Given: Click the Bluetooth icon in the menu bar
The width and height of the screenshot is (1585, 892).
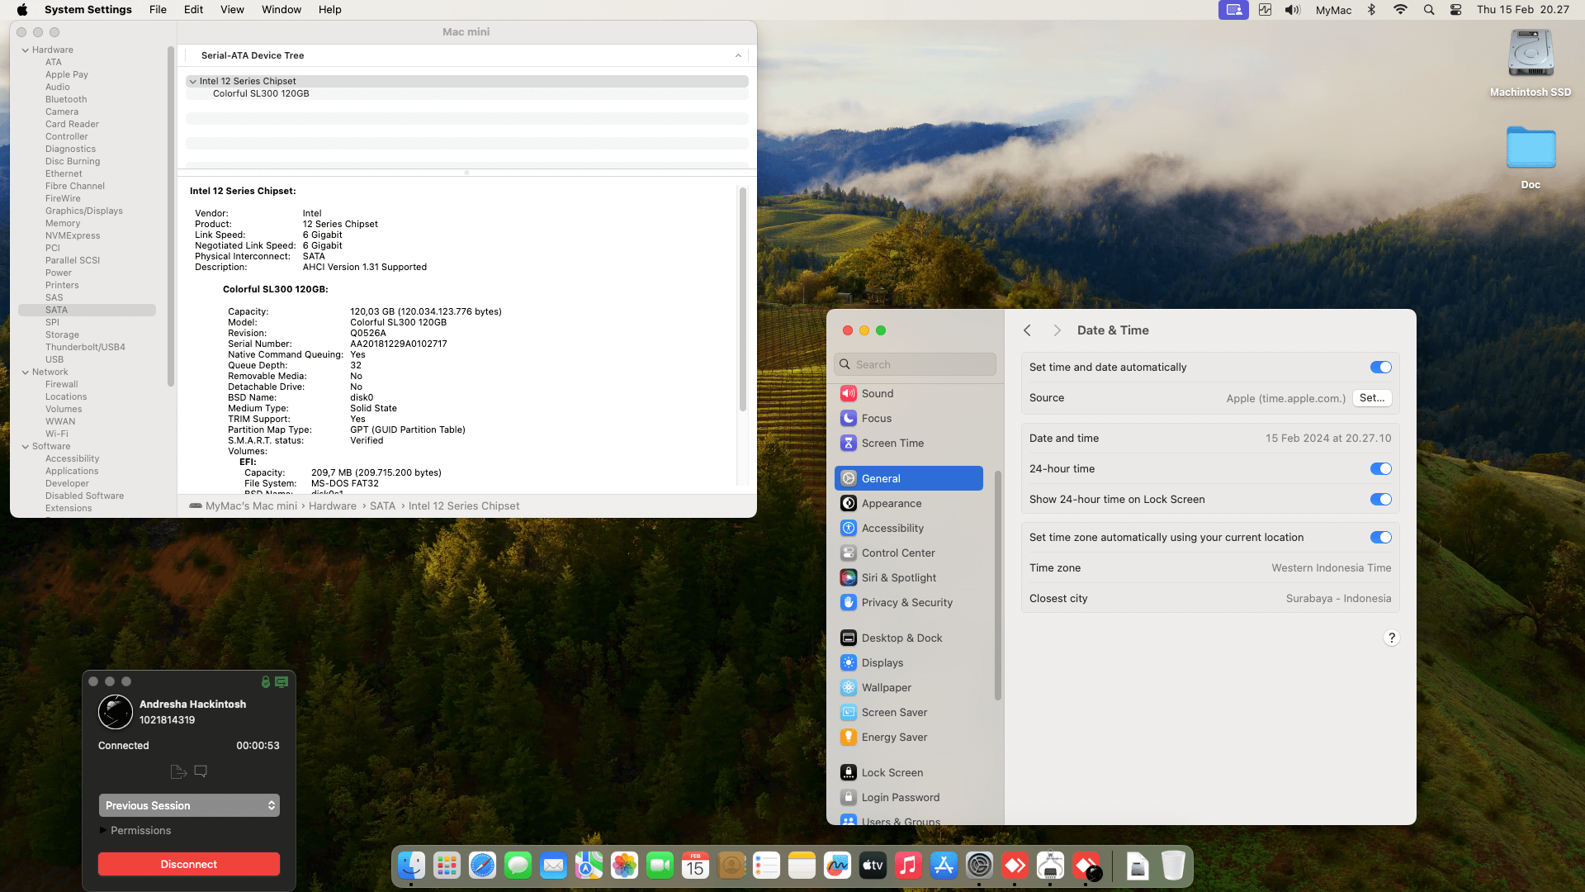Looking at the screenshot, I should (1371, 10).
